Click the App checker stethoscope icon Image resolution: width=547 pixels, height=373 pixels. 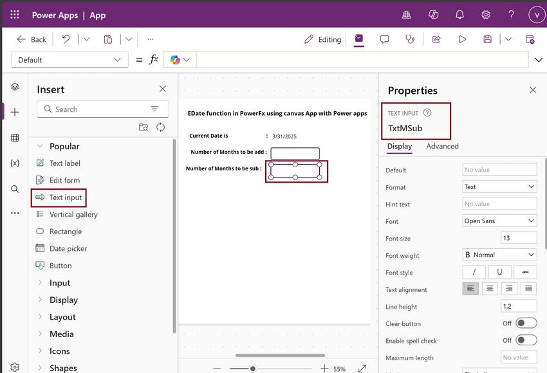410,39
